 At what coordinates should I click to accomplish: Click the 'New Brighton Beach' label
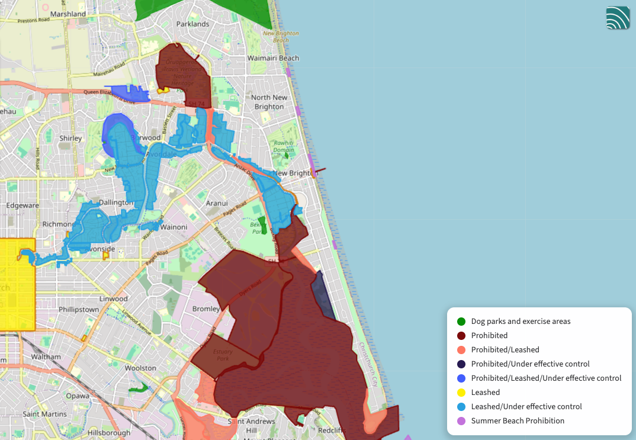pyautogui.click(x=281, y=37)
